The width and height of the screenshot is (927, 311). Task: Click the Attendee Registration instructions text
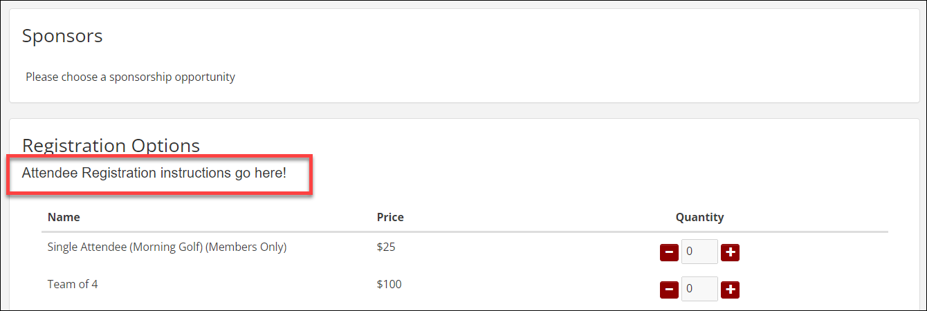click(x=154, y=173)
